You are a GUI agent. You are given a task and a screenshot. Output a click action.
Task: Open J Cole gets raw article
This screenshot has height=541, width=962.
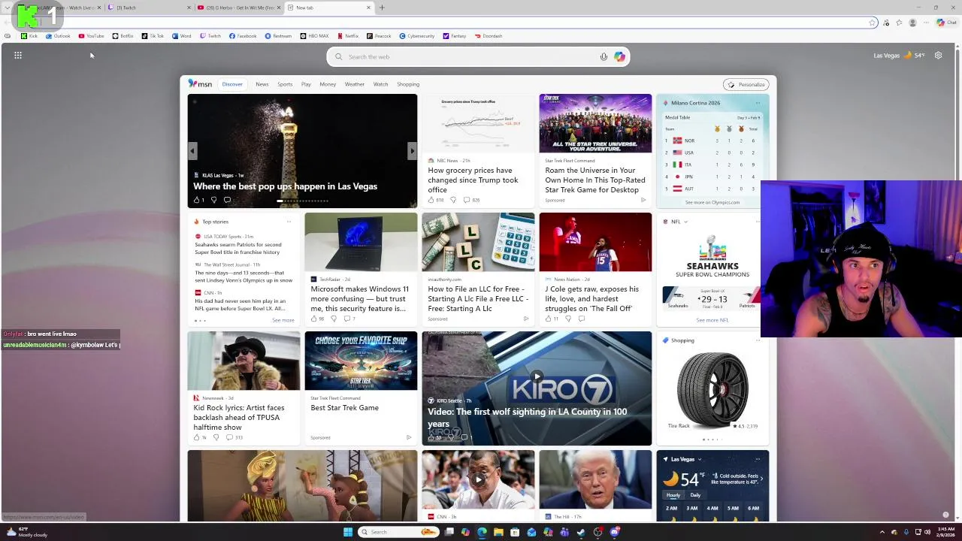point(592,299)
